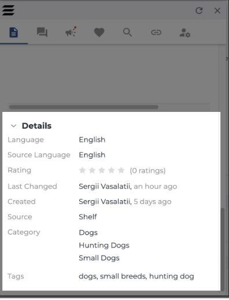Click the favorites heart icon
This screenshot has width=229, height=300.
click(x=99, y=32)
